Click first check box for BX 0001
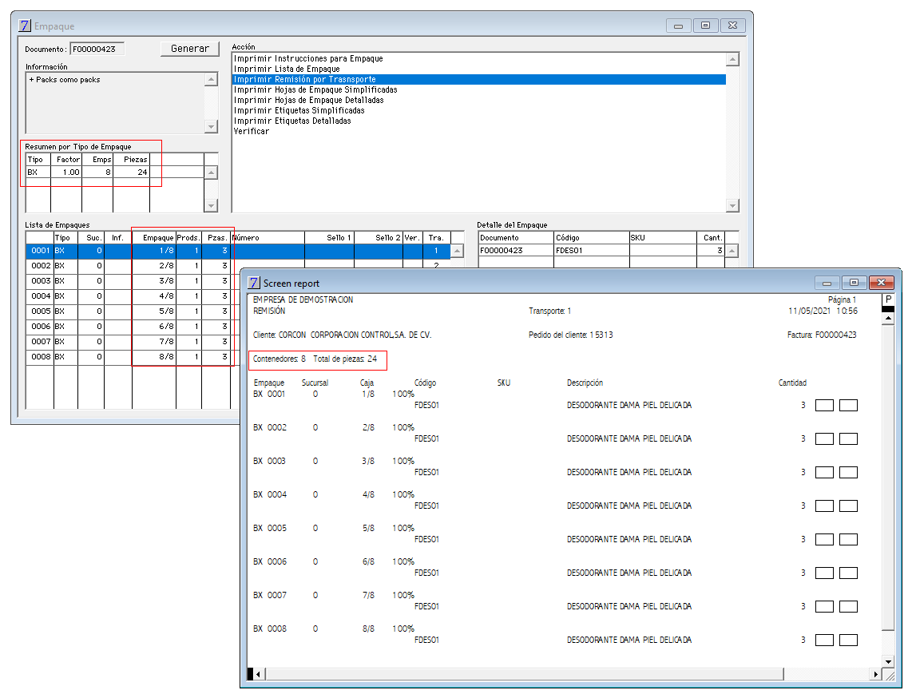This screenshot has height=698, width=912. 824,406
